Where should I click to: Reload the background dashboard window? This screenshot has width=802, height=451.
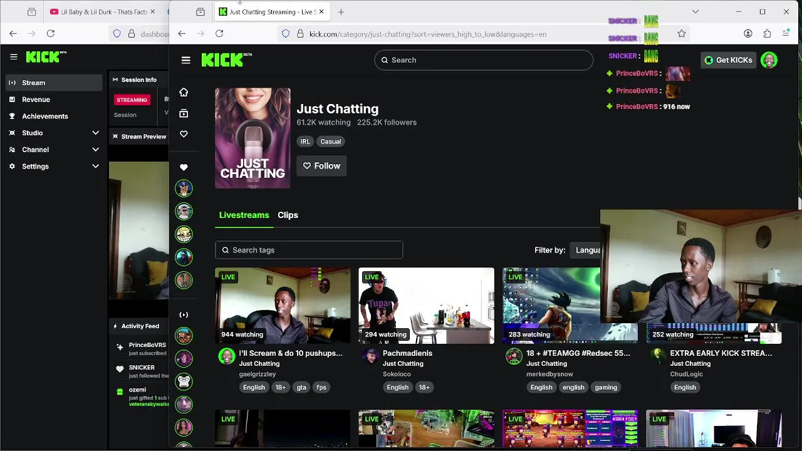tap(51, 34)
